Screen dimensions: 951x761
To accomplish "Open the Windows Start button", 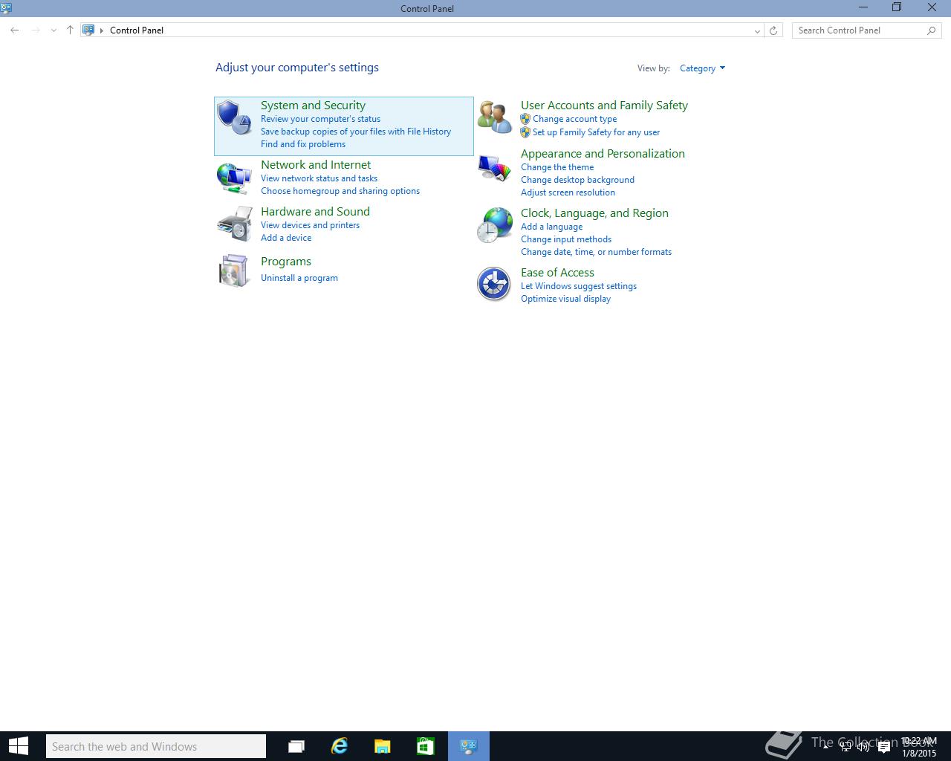I will (18, 746).
